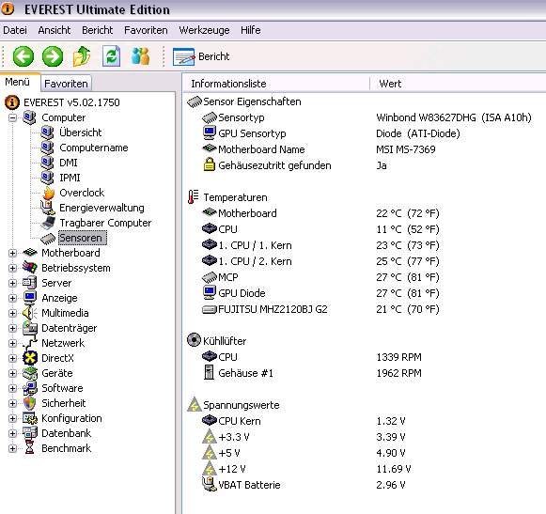Viewport: 546px width, 514px height.
Task: Expand the Netzwerk tree node
Action: coord(12,343)
